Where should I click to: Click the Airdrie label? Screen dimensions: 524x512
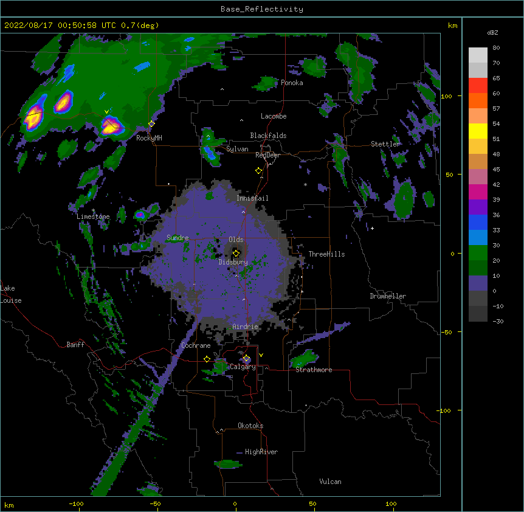(245, 327)
